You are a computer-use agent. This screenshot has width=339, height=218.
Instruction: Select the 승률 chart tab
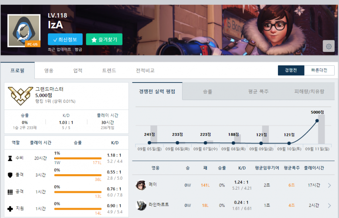[x=207, y=92]
